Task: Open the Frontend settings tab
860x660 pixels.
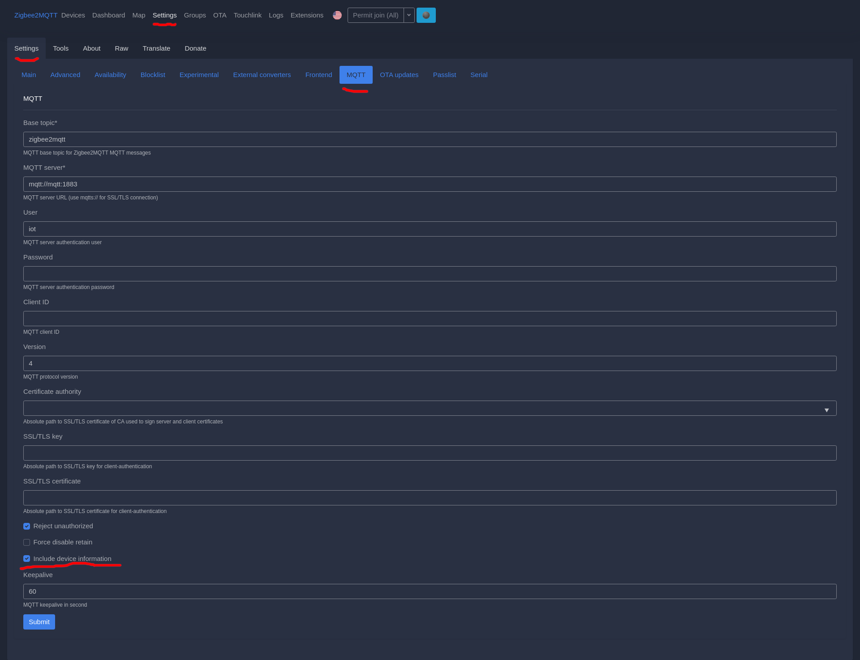Action: (x=318, y=75)
